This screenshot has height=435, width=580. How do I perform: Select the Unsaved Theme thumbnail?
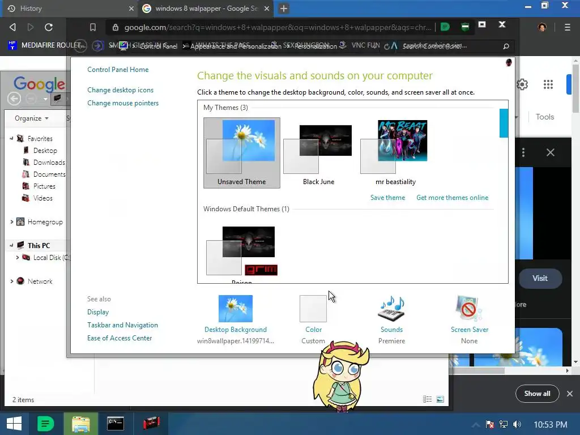click(x=241, y=153)
